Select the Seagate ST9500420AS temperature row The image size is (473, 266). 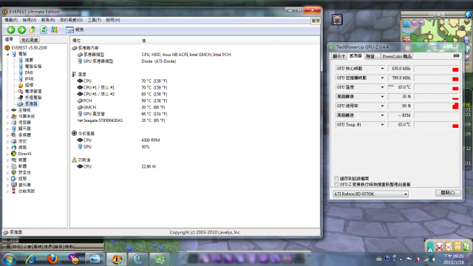(x=195, y=120)
